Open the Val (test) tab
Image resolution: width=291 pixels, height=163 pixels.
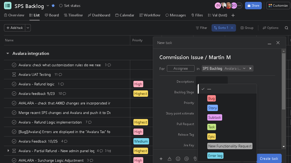pyautogui.click(x=217, y=15)
